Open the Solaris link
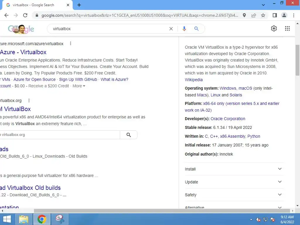 coord(236,95)
